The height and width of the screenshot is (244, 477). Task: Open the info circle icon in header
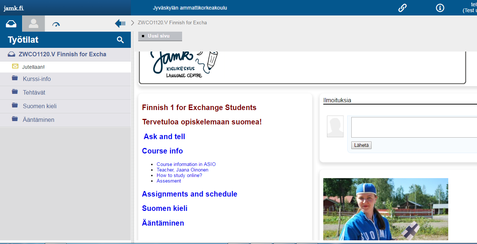click(440, 8)
